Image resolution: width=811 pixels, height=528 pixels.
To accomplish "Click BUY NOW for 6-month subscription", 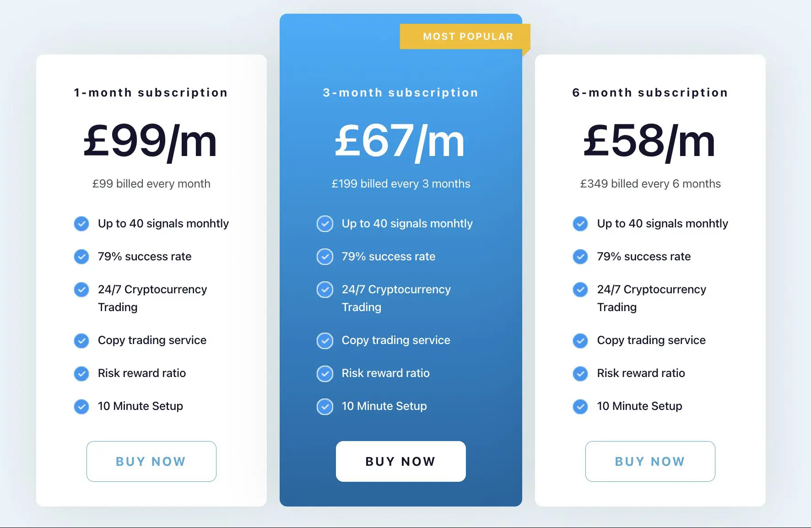I will tap(650, 461).
